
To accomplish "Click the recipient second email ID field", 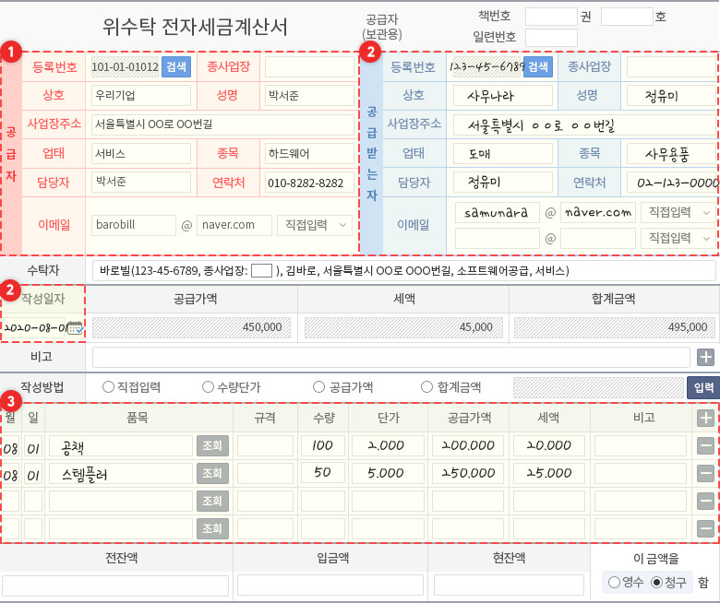I will [x=498, y=238].
